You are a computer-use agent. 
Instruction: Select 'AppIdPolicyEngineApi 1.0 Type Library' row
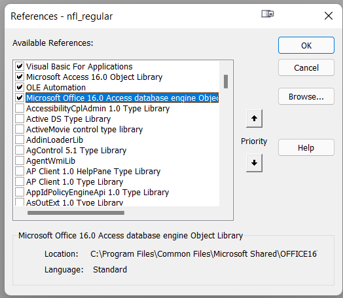(x=98, y=193)
